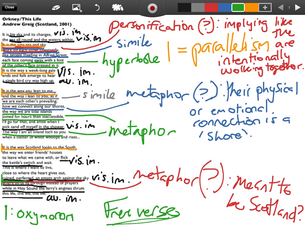Click the poem line "while in Hoy Sound the ferry's engines thrum"
The height and width of the screenshot is (229, 305).
(43, 188)
